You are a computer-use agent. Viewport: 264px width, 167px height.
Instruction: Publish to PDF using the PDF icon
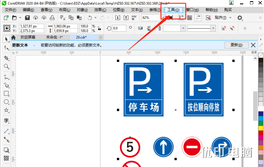click(134, 18)
